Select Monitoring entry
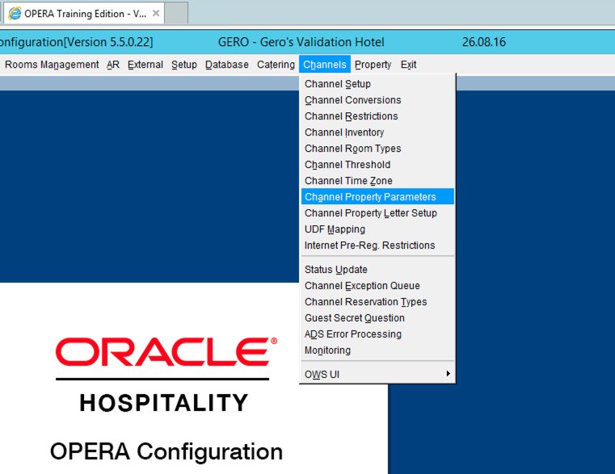 377,350
